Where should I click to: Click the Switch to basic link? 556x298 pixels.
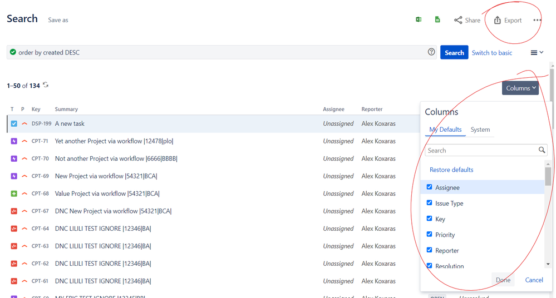pyautogui.click(x=492, y=53)
